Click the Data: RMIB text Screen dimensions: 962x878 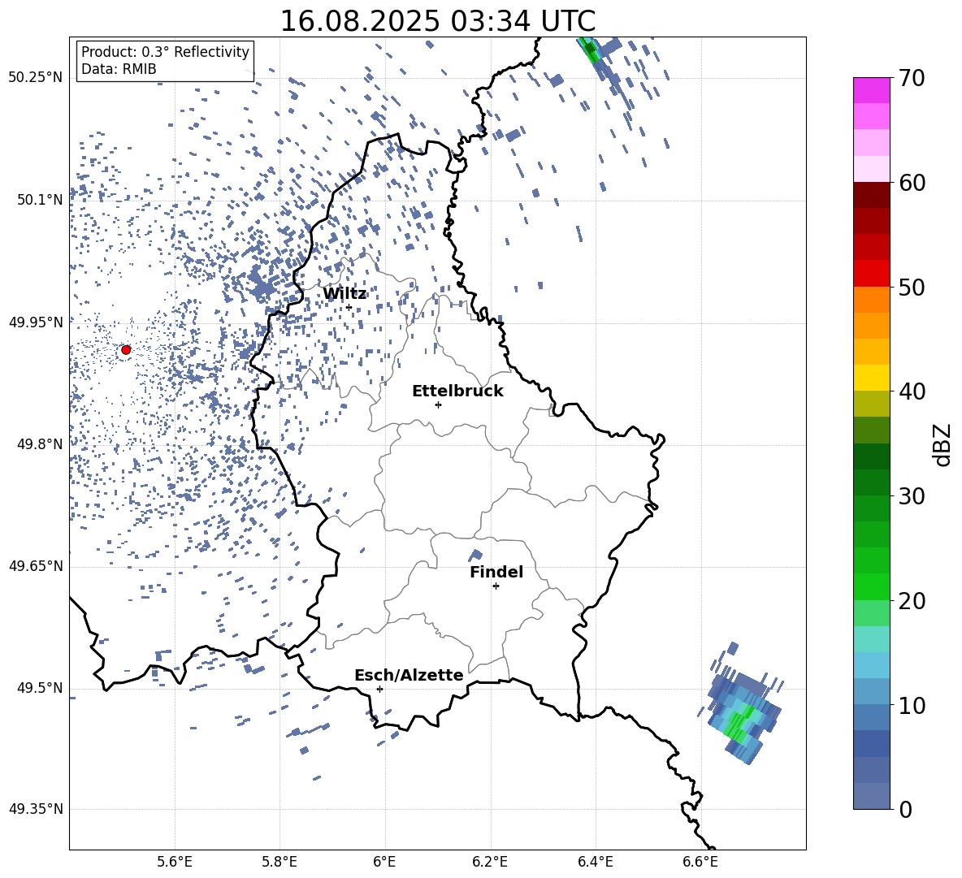tap(119, 69)
